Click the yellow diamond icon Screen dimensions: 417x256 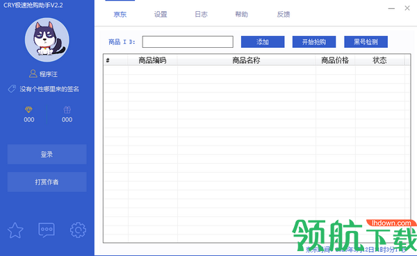(x=28, y=110)
